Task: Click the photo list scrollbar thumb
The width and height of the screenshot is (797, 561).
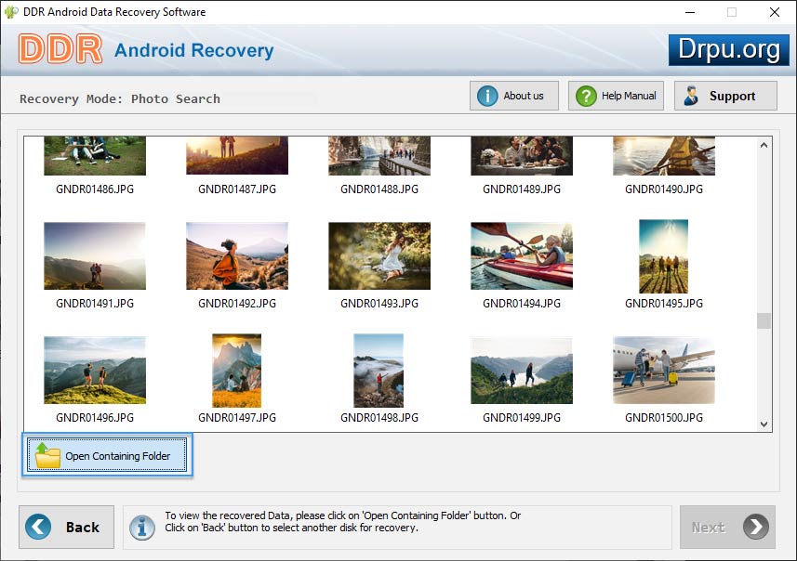Action: (x=764, y=320)
